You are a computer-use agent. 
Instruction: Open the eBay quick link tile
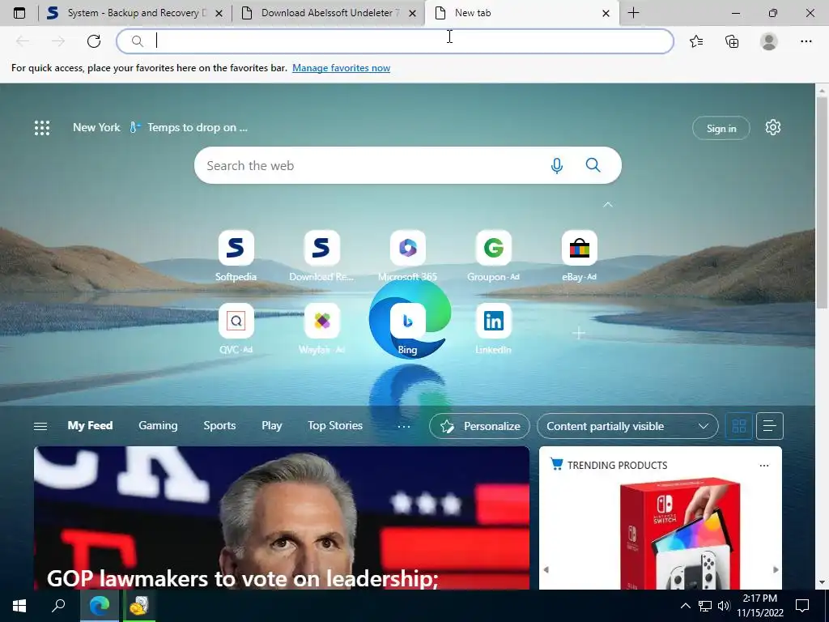pos(579,256)
